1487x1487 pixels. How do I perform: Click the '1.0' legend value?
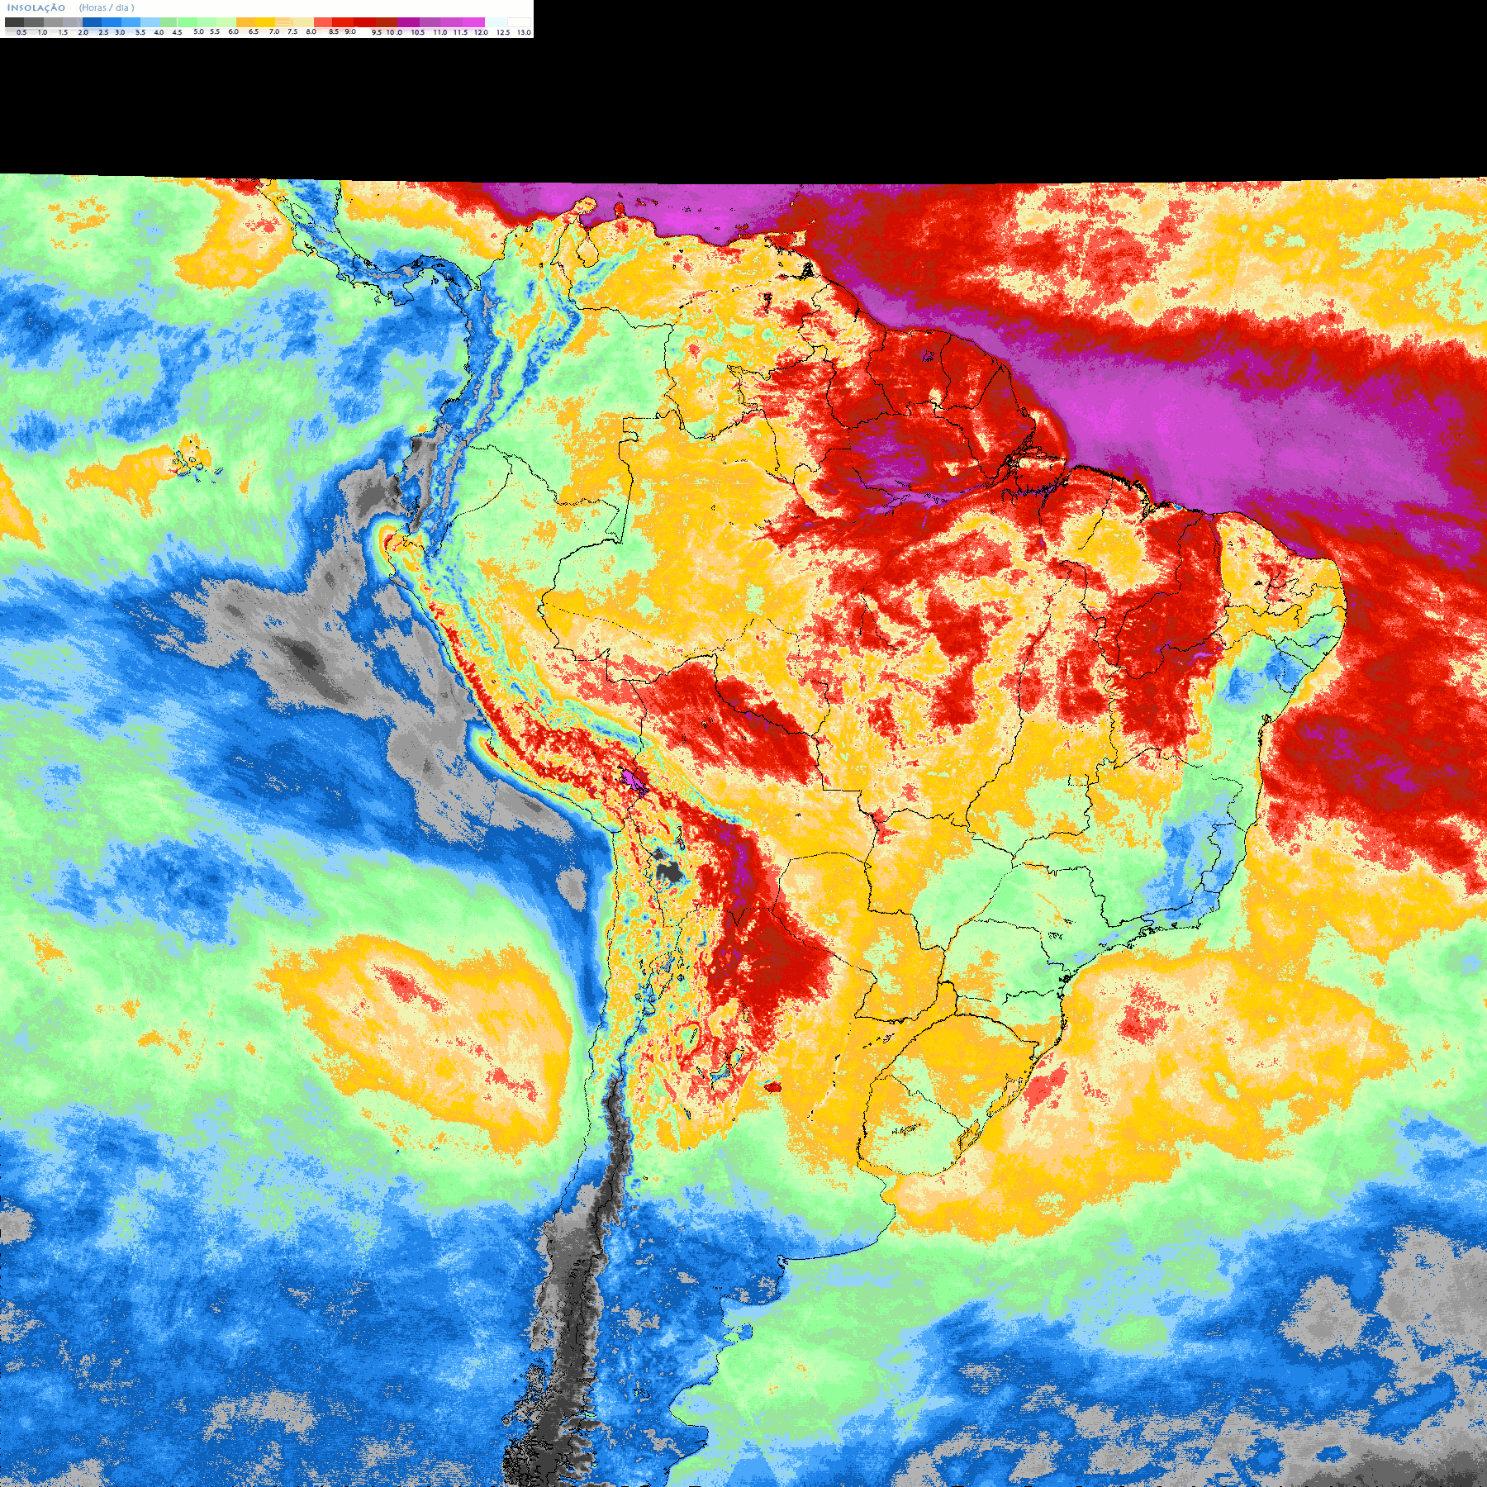pos(42,32)
